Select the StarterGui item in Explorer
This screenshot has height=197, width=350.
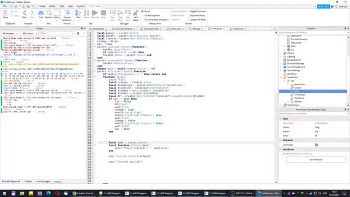click(x=291, y=74)
